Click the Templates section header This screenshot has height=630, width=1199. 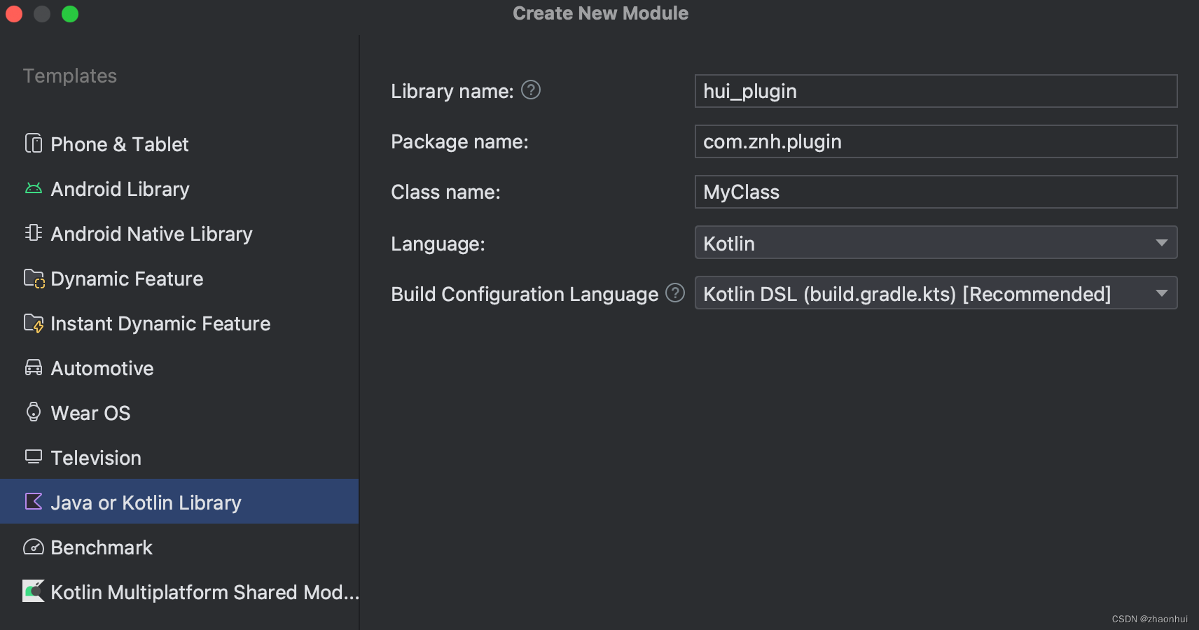coord(69,76)
